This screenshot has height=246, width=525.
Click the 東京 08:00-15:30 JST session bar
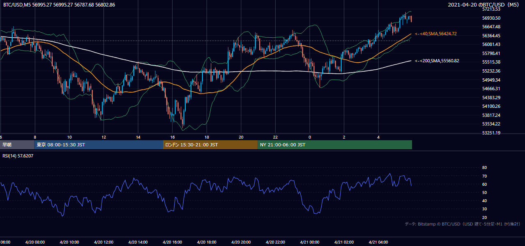pyautogui.click(x=99, y=145)
